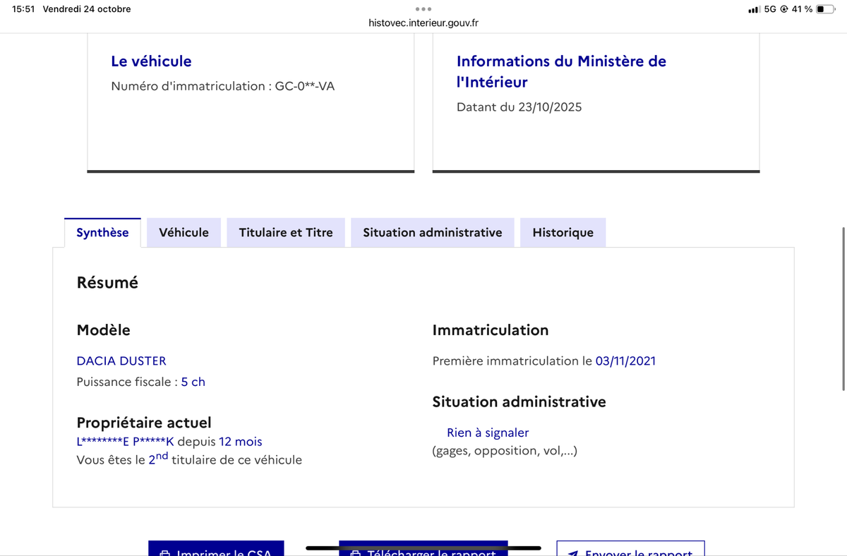The image size is (847, 556).
Task: Tap the three-dot menu above the URL
Action: [423, 9]
